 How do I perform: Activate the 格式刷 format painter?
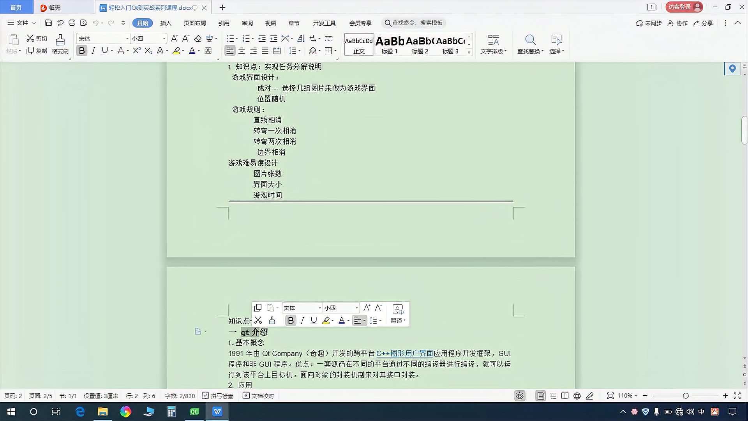(x=60, y=44)
